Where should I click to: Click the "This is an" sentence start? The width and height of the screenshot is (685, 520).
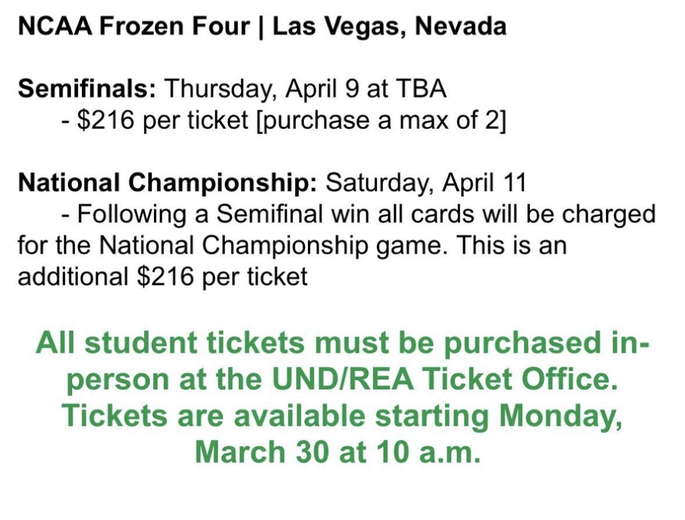[x=511, y=245]
